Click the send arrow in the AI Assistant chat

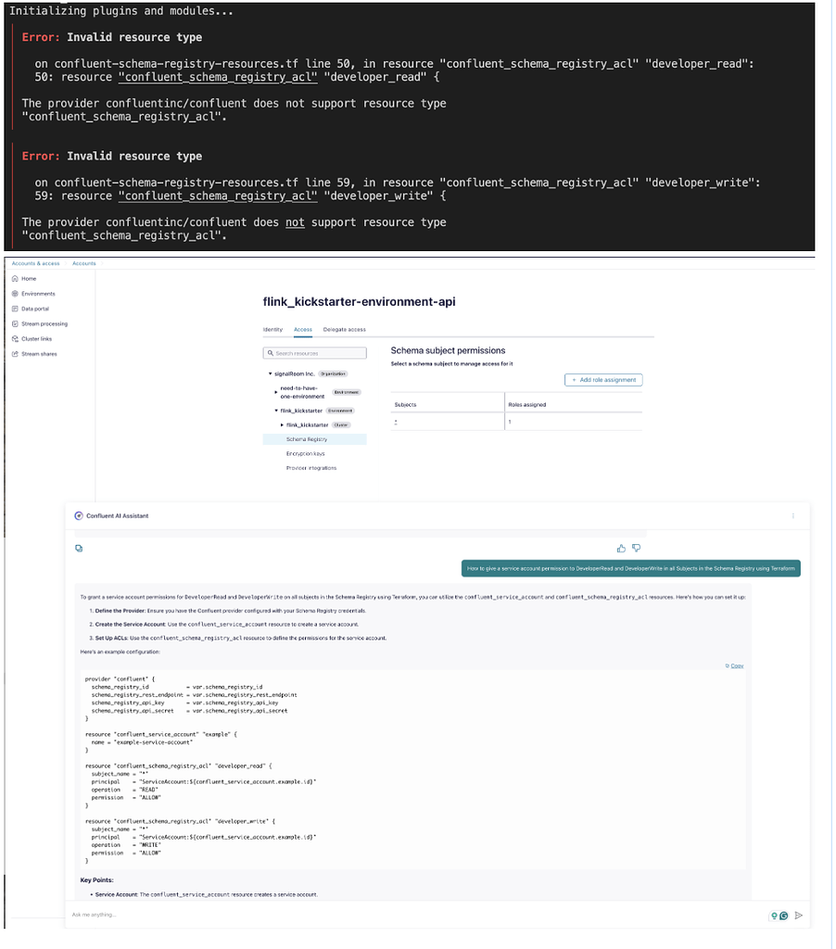coord(798,916)
